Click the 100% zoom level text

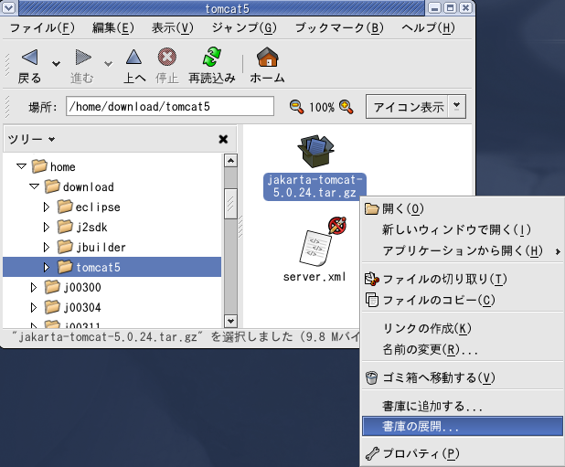[x=322, y=107]
